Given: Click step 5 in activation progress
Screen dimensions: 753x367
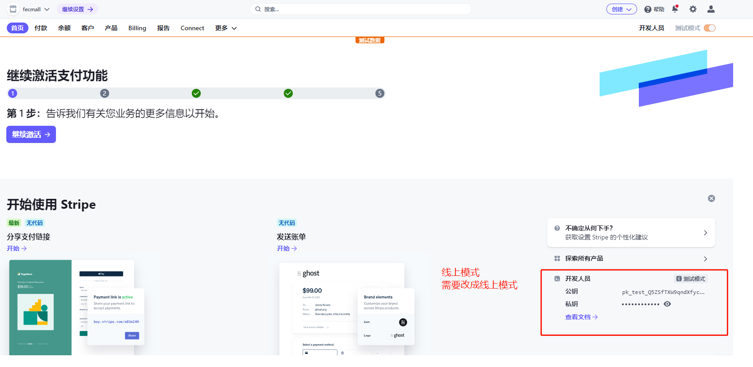Looking at the screenshot, I should coord(380,93).
